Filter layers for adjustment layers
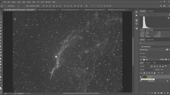The height and width of the screenshot is (95, 170). click(155, 66)
